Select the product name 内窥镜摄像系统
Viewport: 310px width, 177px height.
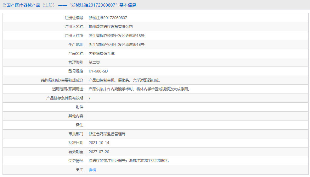102,54
